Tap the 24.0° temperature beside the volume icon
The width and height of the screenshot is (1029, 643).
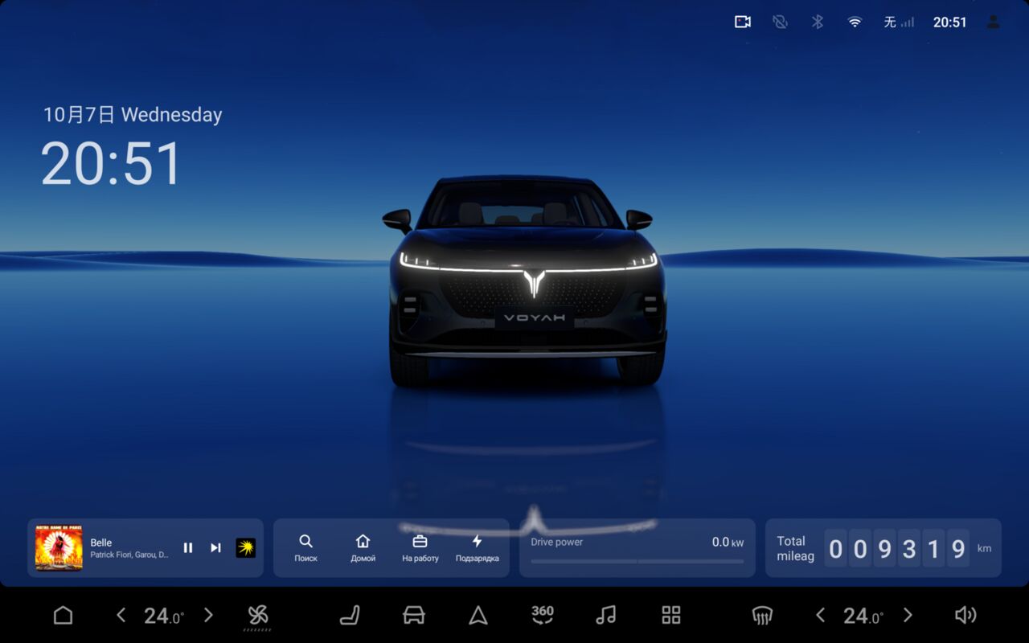(863, 616)
